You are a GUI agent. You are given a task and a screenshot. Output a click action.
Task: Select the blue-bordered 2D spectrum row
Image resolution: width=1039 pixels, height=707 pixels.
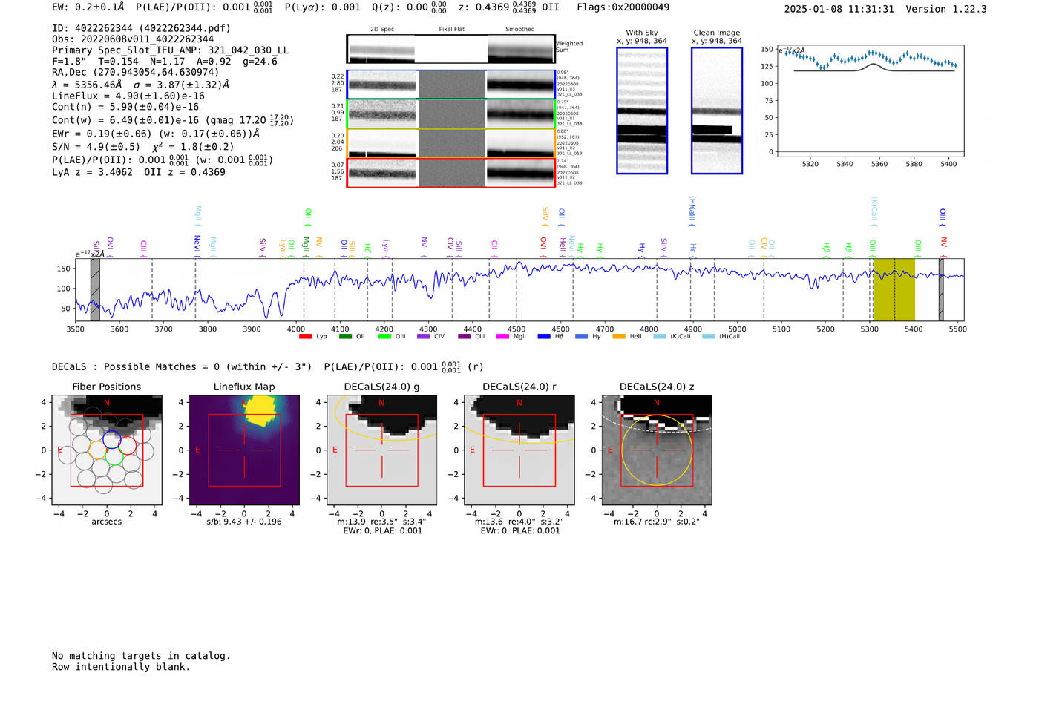click(x=451, y=85)
